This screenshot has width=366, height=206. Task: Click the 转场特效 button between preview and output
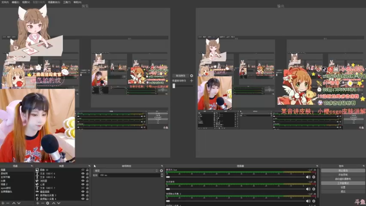180,76
